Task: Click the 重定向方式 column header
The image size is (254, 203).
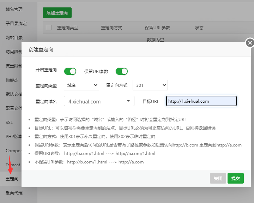Action: (111, 28)
